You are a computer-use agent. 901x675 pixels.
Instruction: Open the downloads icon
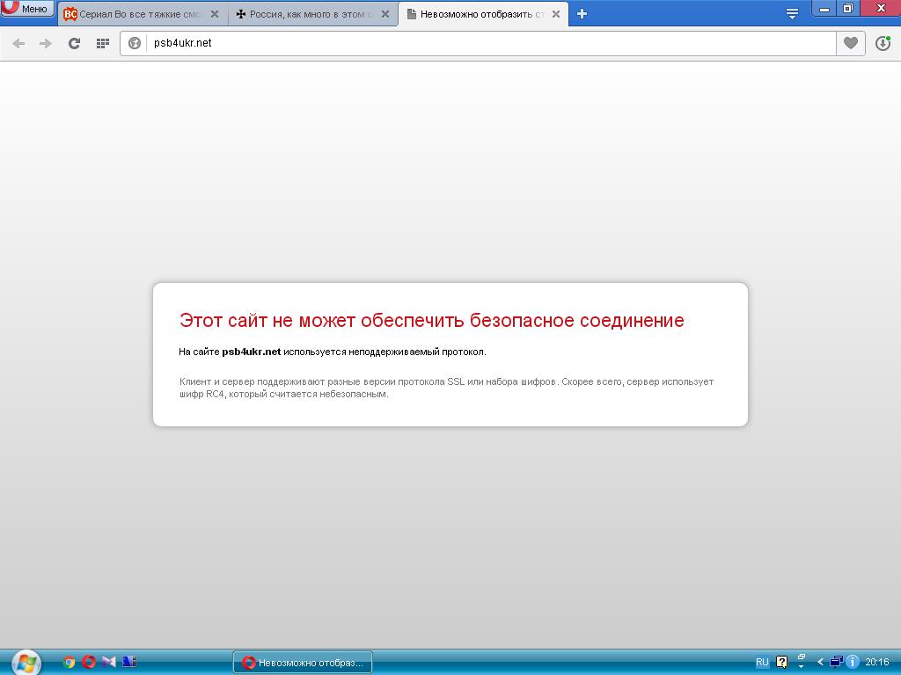[883, 43]
